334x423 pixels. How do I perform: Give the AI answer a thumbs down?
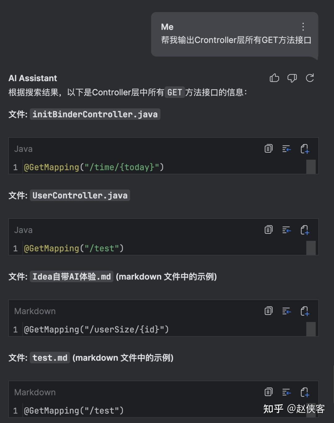(x=292, y=78)
